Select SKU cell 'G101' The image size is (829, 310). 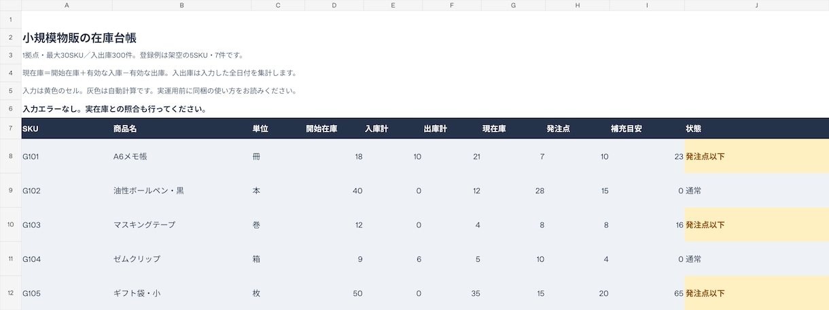click(67, 156)
